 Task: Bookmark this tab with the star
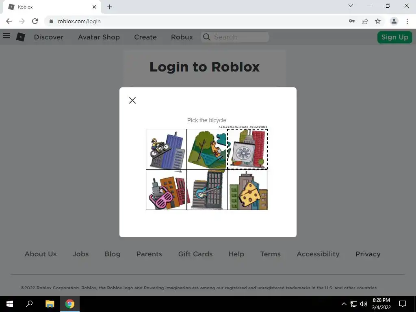tap(378, 21)
